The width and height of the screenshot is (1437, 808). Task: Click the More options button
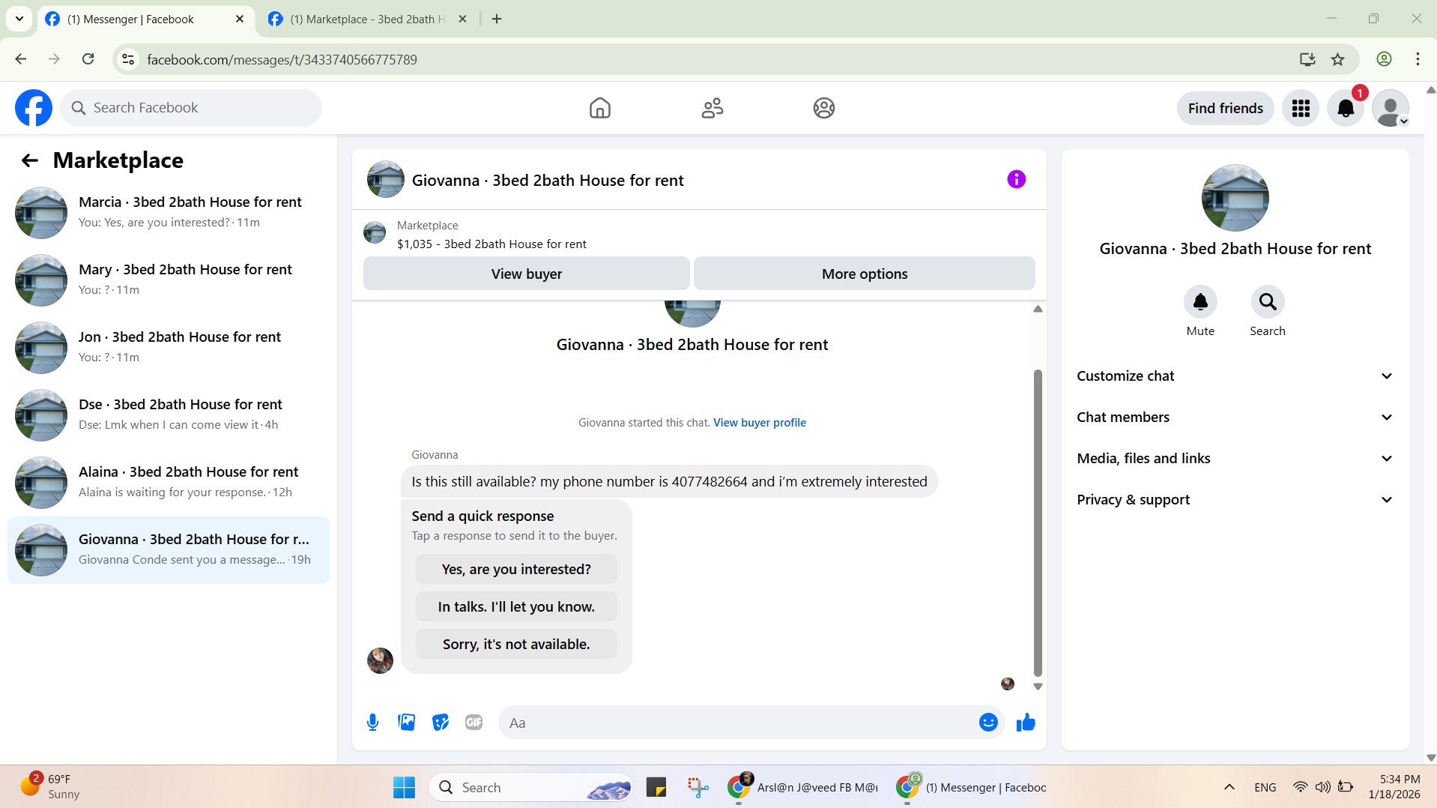point(864,274)
